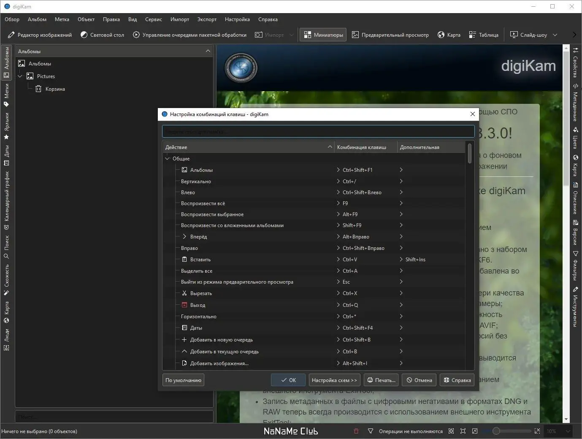Open the Цвета right sidebar tab

tap(575, 138)
